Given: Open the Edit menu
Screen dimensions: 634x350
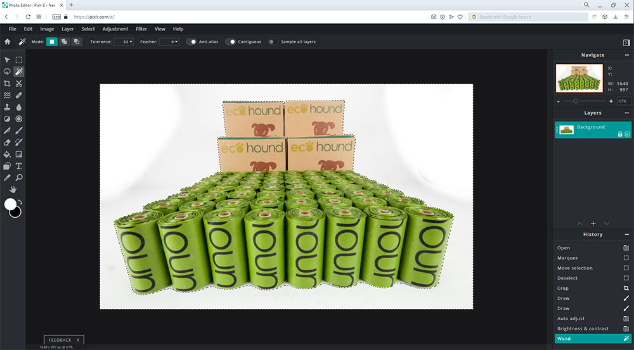Looking at the screenshot, I should pyautogui.click(x=28, y=29).
